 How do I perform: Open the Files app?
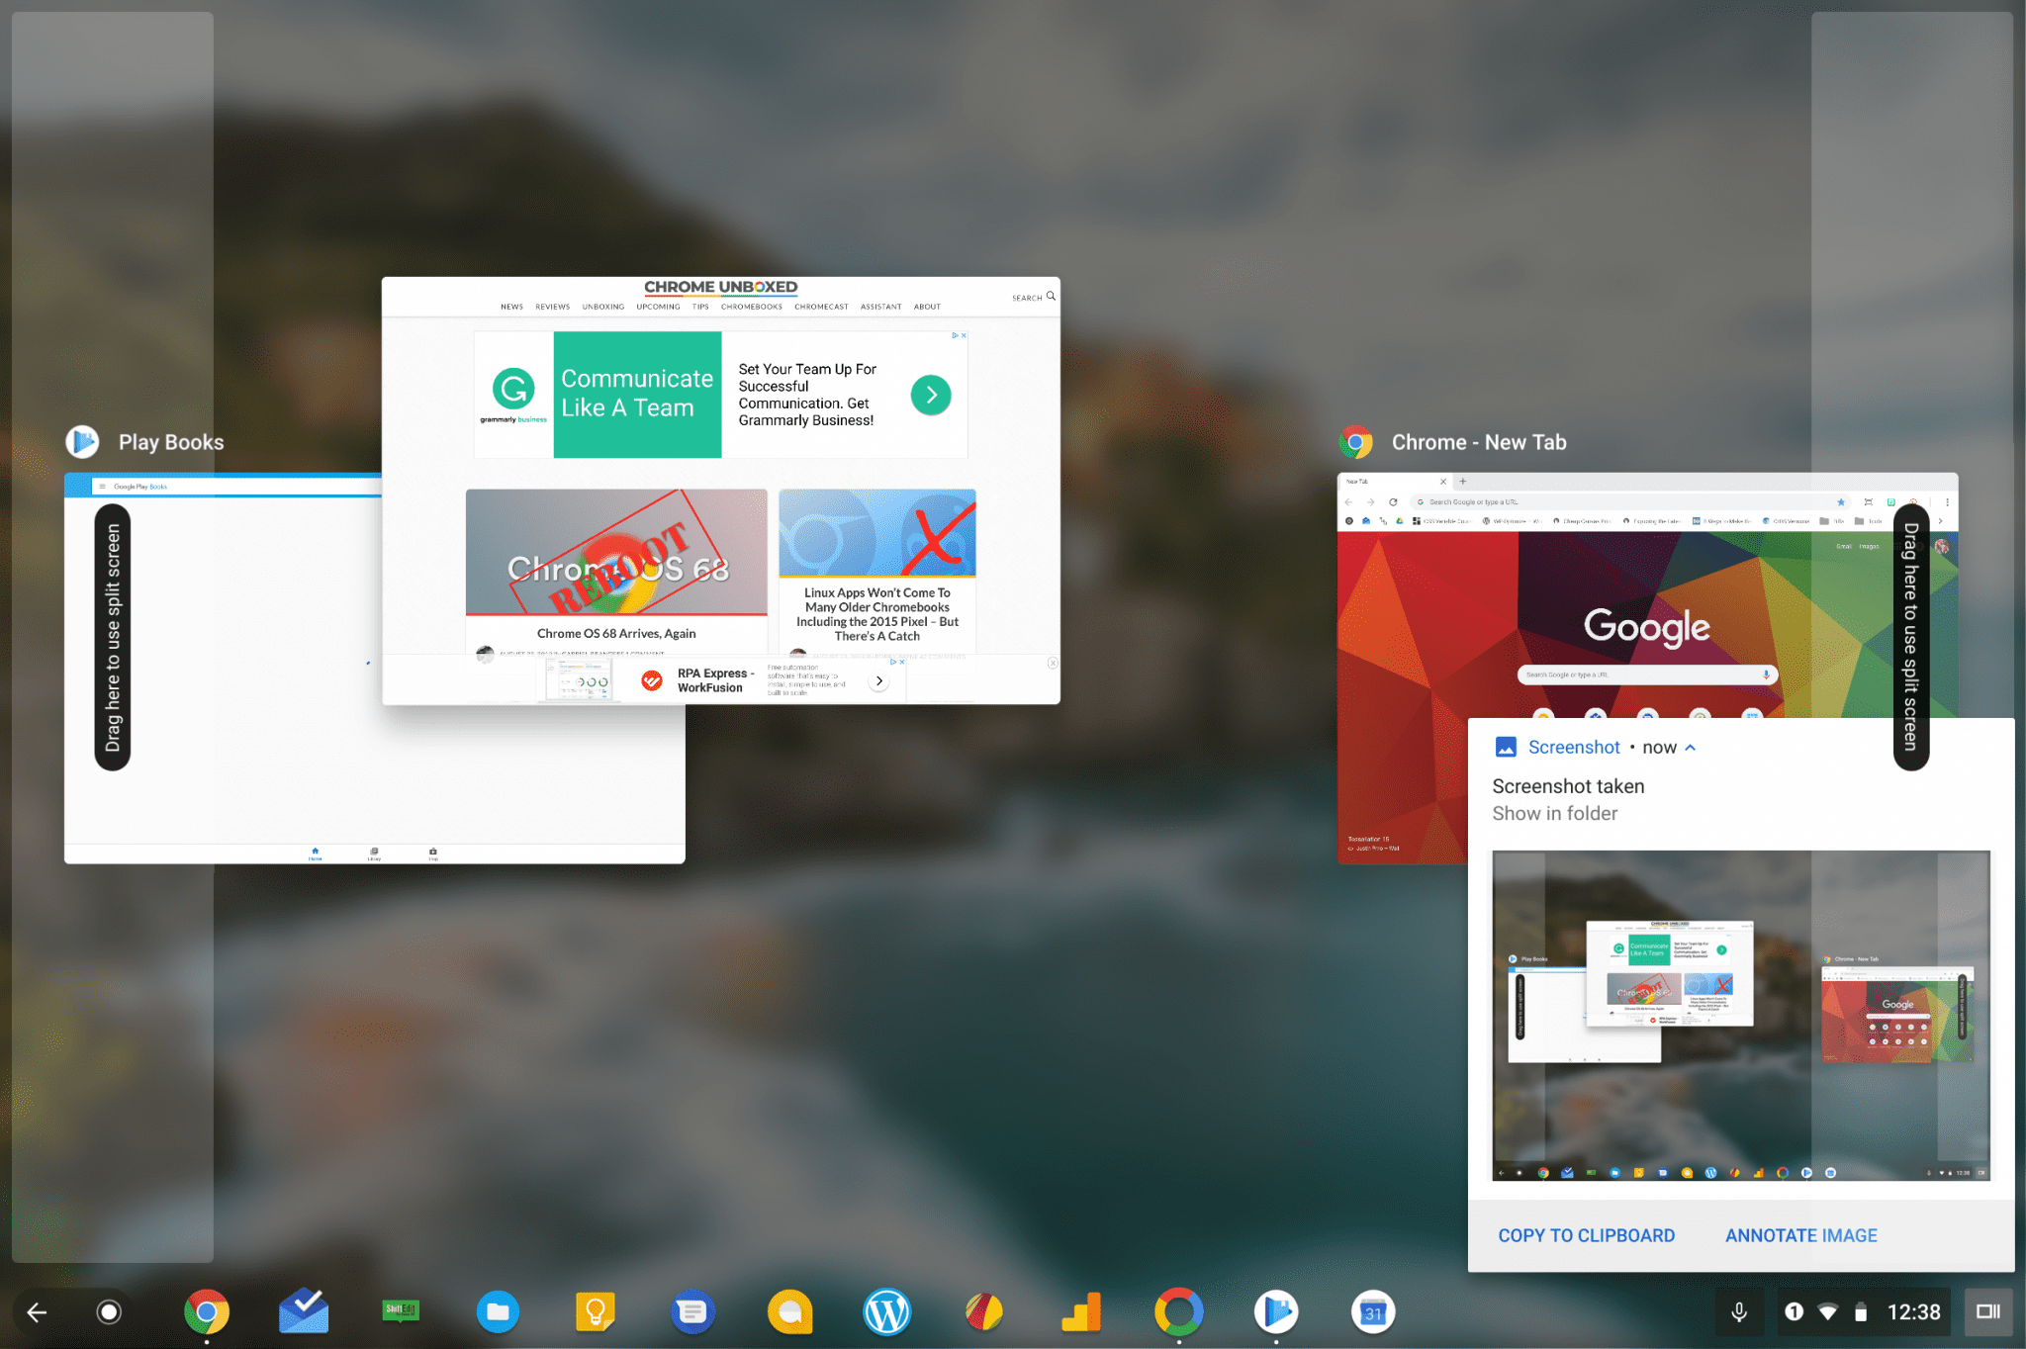(498, 1312)
